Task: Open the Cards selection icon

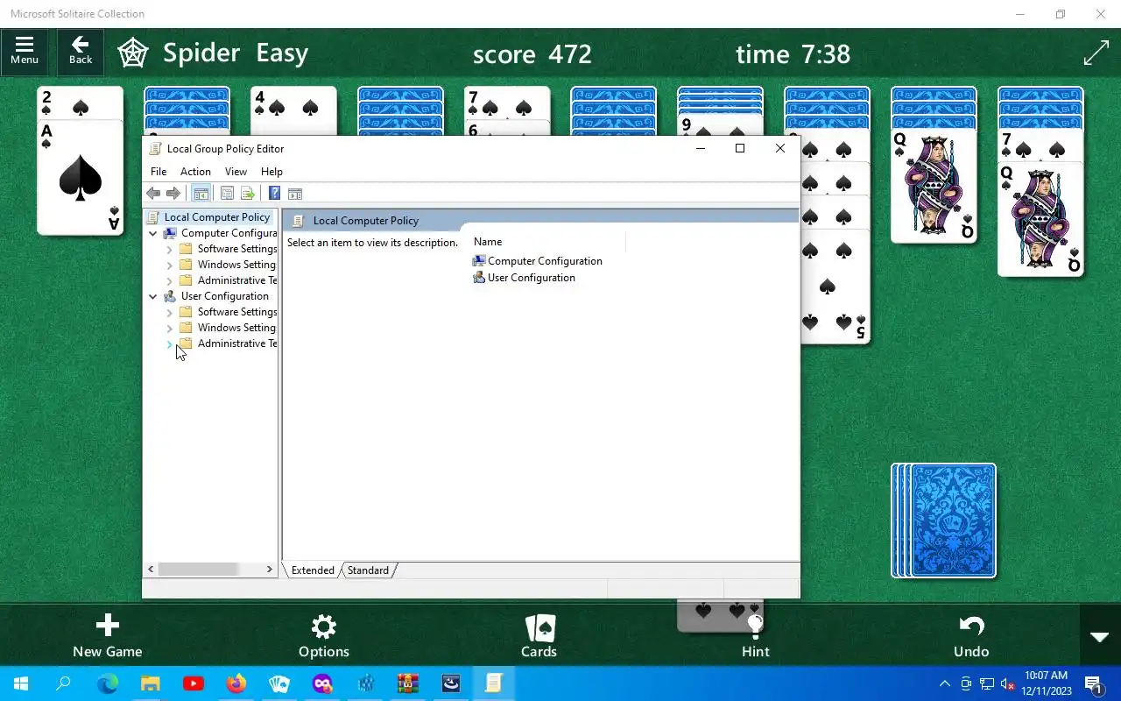Action: (x=539, y=637)
